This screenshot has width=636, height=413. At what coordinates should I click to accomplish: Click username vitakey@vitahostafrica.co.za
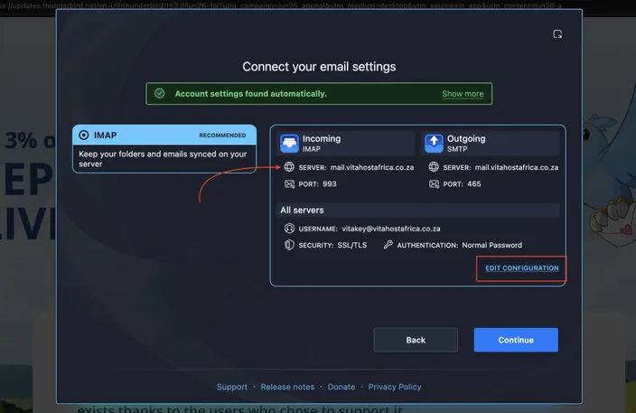click(x=391, y=229)
